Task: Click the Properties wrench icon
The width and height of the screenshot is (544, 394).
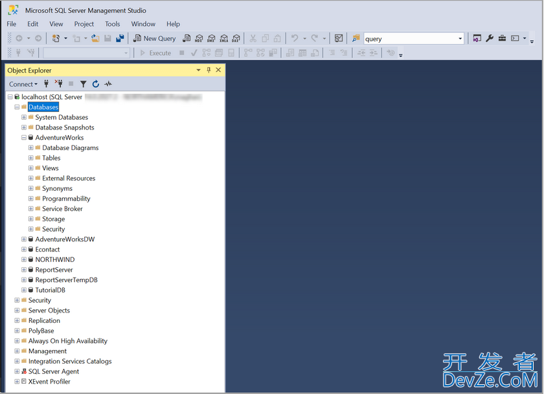Action: (x=490, y=39)
